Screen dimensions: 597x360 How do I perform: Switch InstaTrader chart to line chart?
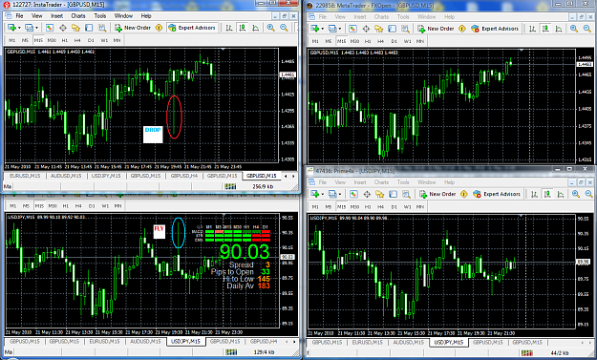point(255,28)
